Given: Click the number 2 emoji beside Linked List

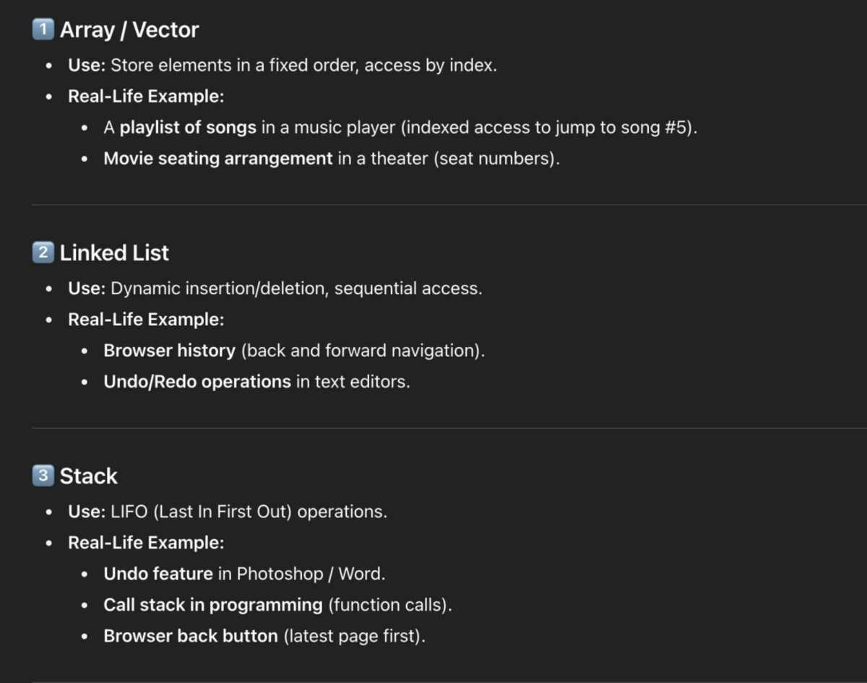Looking at the screenshot, I should tap(43, 253).
